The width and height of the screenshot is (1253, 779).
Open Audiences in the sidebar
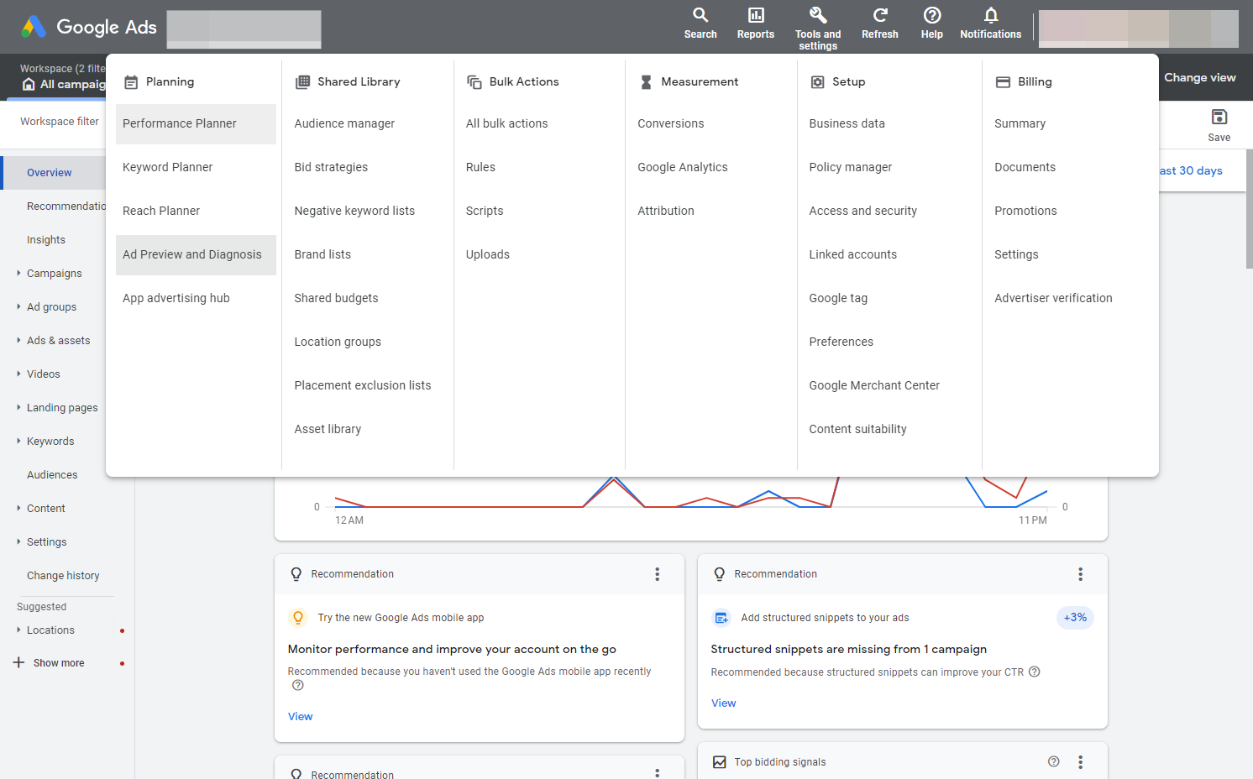click(52, 475)
